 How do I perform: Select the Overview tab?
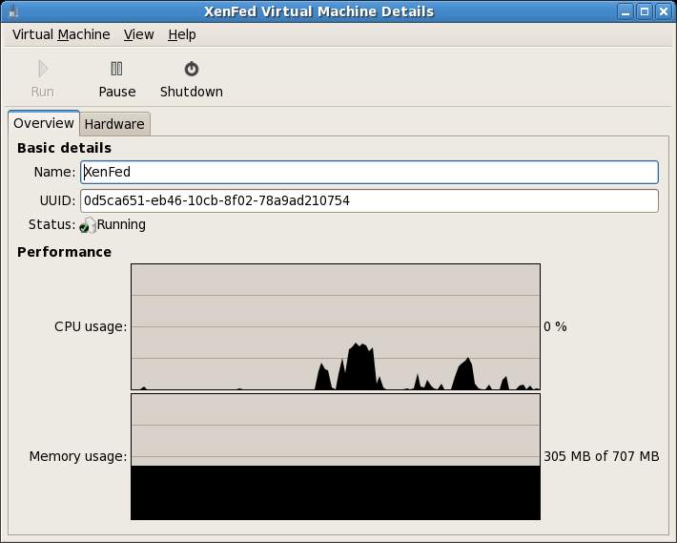[43, 123]
